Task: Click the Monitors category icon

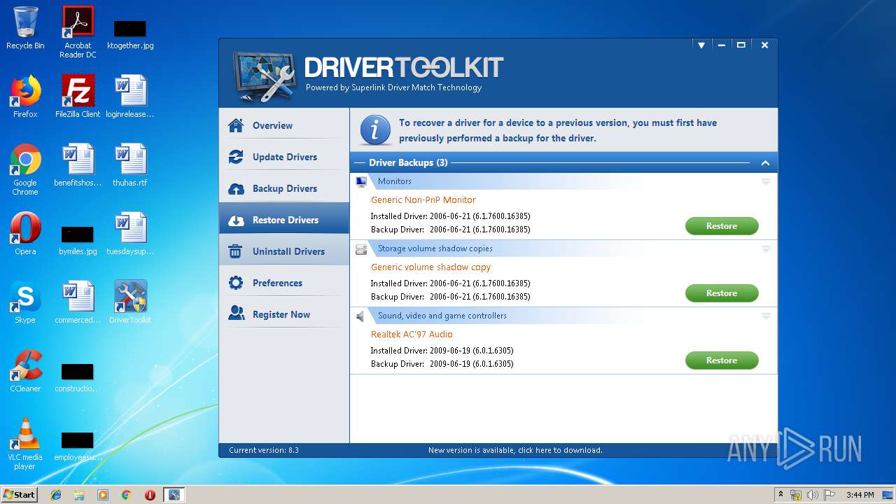Action: [x=361, y=181]
